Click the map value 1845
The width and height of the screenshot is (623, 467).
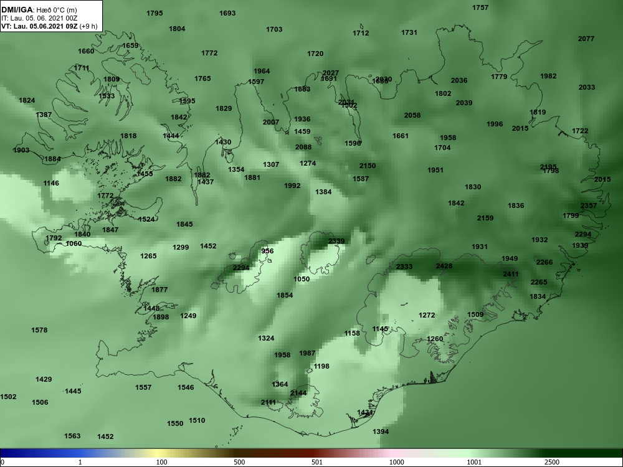184,224
